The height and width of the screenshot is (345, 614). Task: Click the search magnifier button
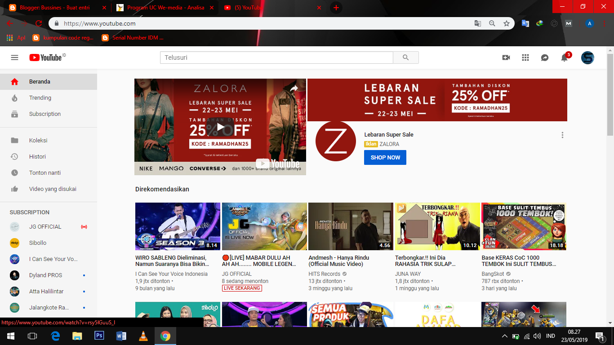click(x=406, y=57)
